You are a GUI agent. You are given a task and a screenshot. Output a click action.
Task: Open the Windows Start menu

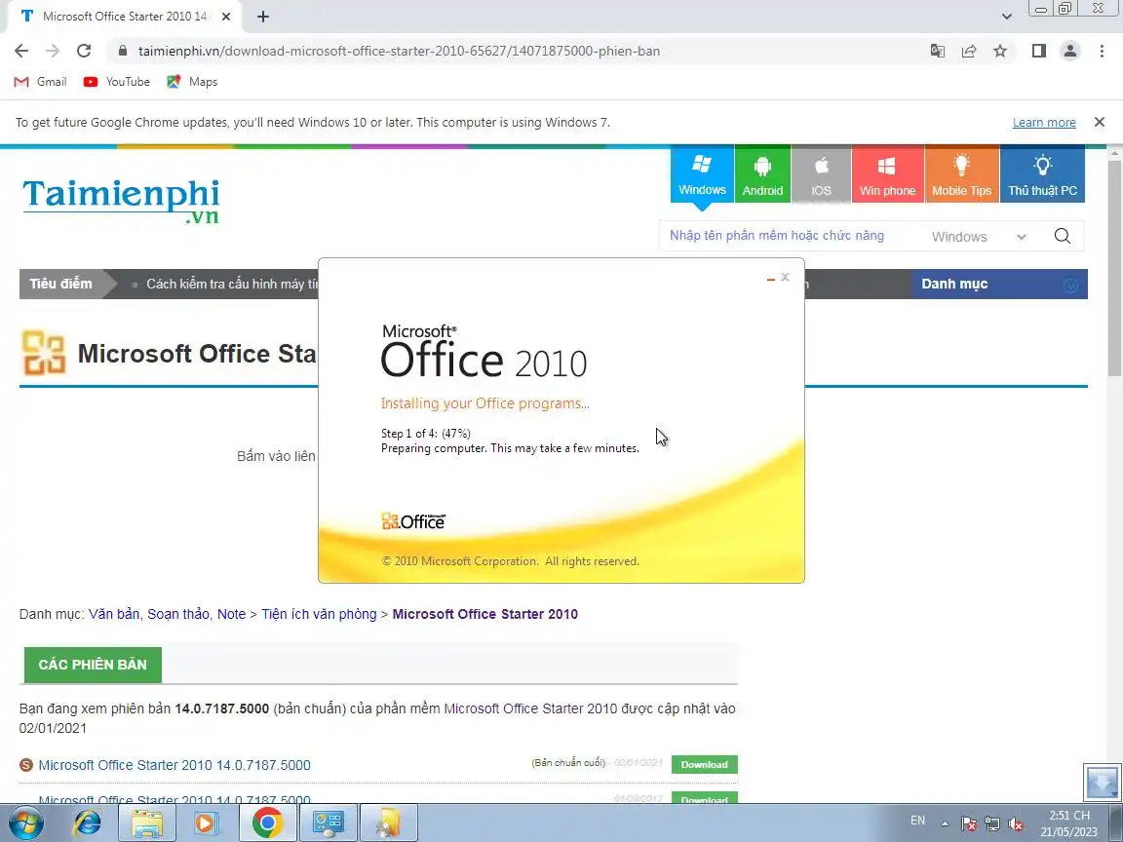25,823
